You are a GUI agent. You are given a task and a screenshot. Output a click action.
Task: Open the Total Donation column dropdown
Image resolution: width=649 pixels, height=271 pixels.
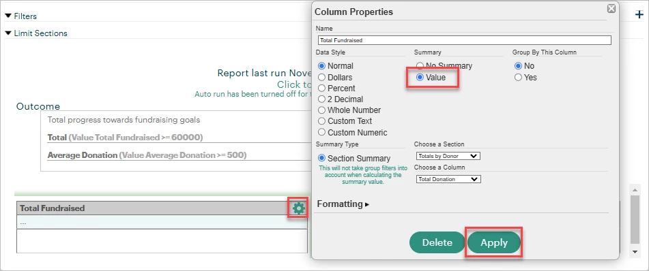(448, 179)
